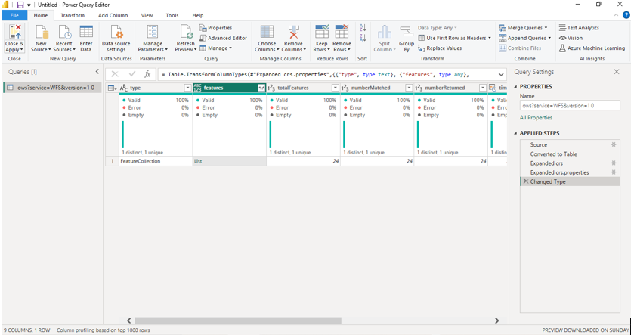Click Use First Row as Headers
The height and width of the screenshot is (335, 634).
(453, 38)
